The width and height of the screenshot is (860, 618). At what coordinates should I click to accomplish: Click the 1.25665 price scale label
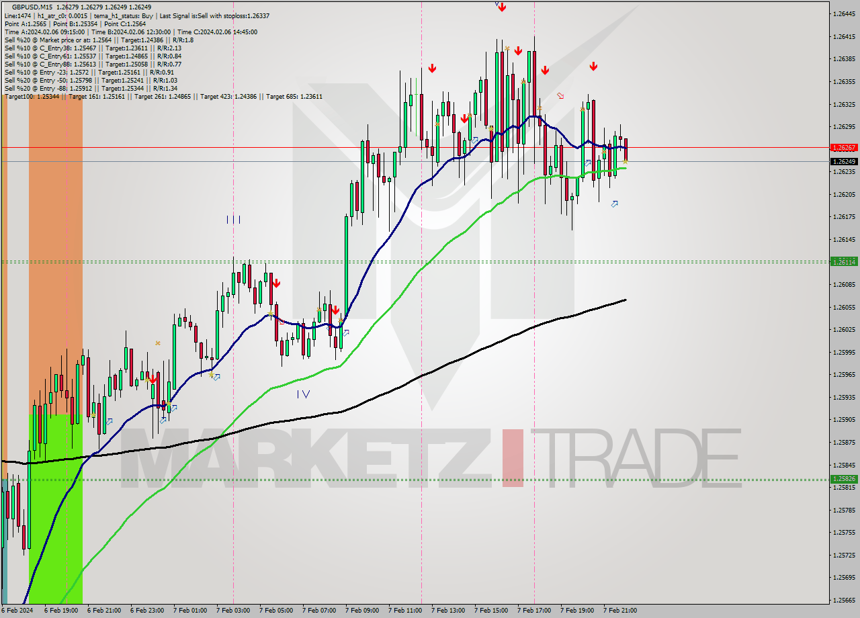[844, 600]
